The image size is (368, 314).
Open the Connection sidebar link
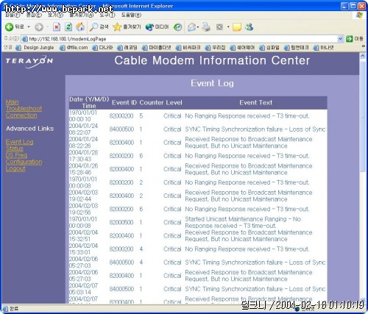click(21, 115)
